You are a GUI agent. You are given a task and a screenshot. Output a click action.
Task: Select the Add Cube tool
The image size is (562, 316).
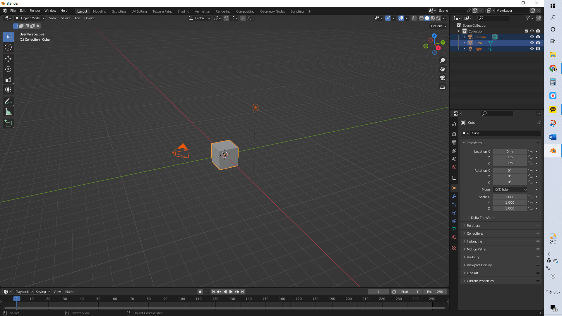tap(8, 123)
